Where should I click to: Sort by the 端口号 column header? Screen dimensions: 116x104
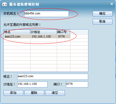[63, 32]
